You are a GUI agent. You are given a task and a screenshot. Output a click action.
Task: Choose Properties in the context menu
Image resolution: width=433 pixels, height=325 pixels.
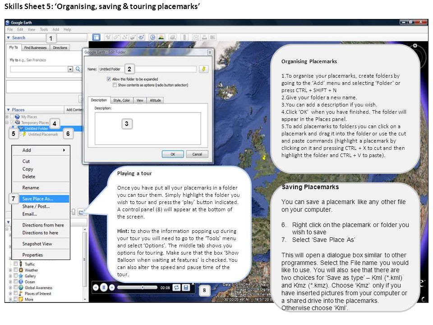click(32, 255)
